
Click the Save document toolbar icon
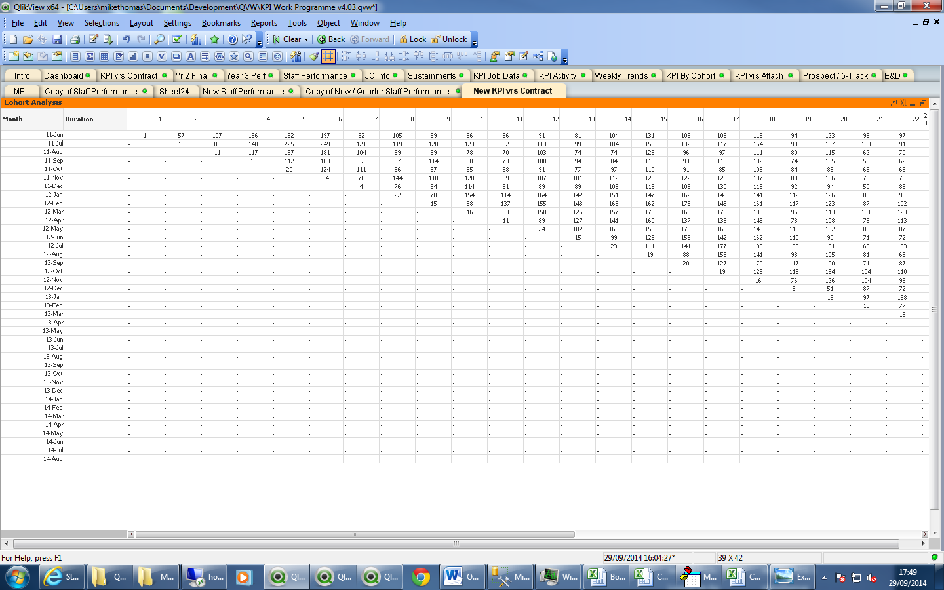click(x=57, y=39)
